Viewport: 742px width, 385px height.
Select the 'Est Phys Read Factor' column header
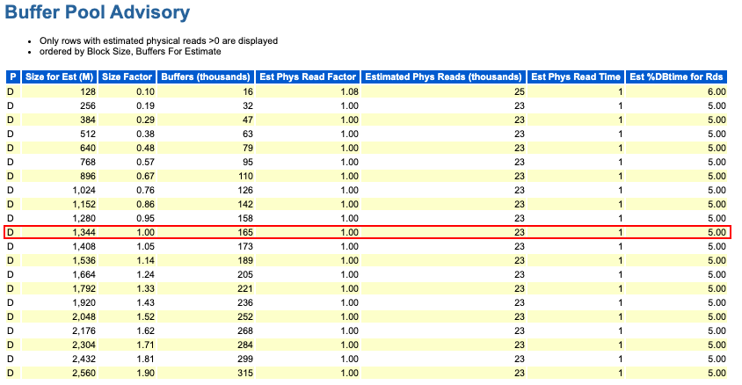[308, 77]
